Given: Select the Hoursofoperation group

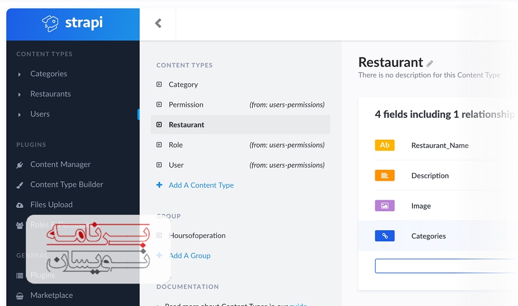Looking at the screenshot, I should pyautogui.click(x=197, y=236).
